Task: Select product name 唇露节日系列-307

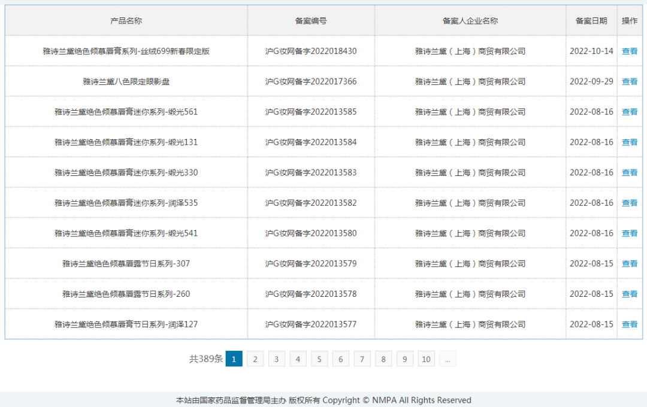Action: 126,263
